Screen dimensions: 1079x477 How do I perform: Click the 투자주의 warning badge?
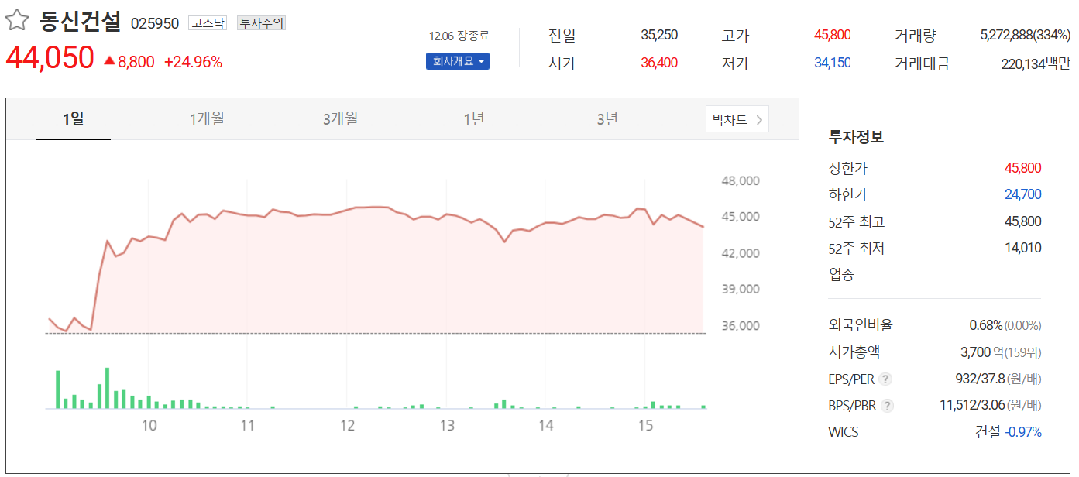point(264,22)
